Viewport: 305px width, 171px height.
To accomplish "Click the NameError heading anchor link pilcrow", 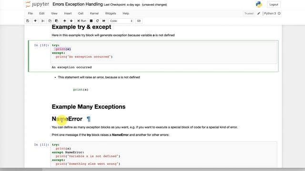I will [x=89, y=119].
